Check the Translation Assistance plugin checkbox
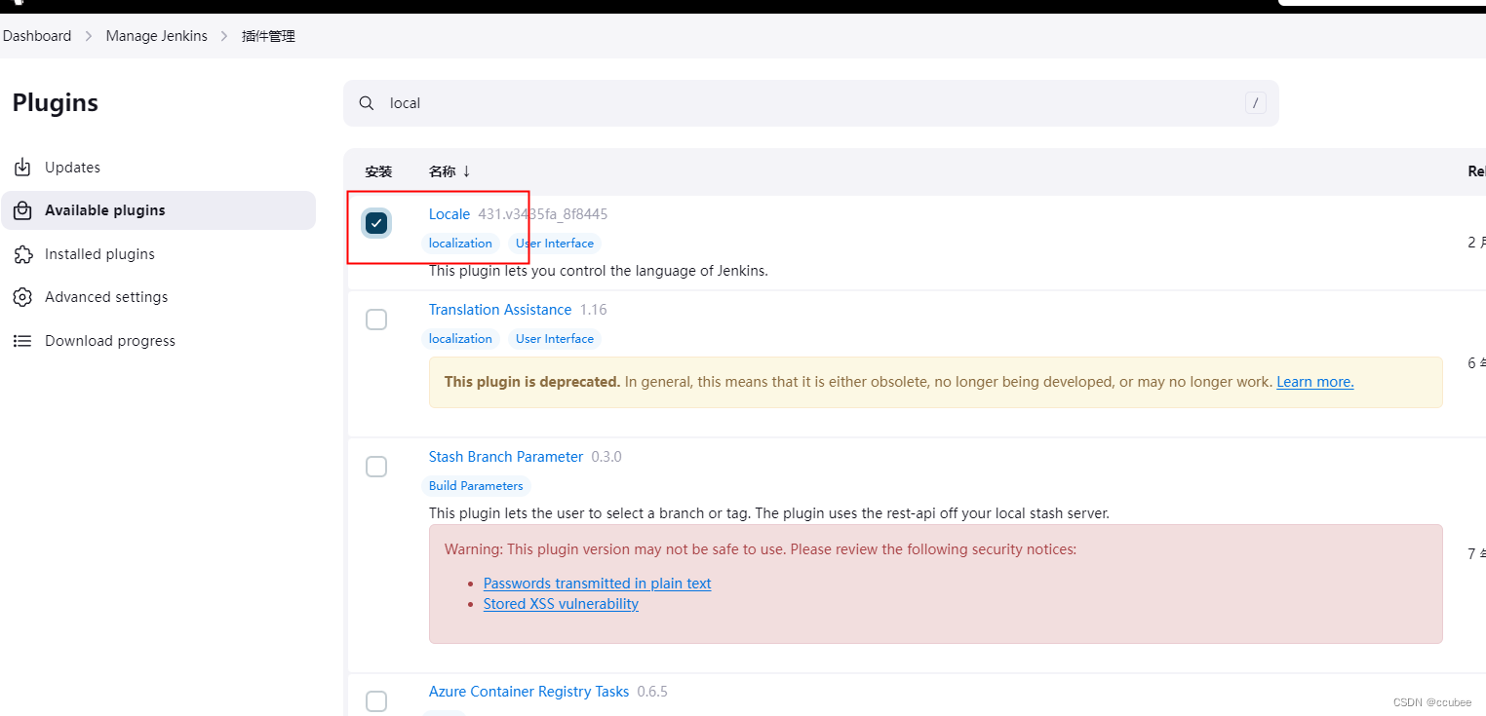This screenshot has height=716, width=1486. coord(376,320)
